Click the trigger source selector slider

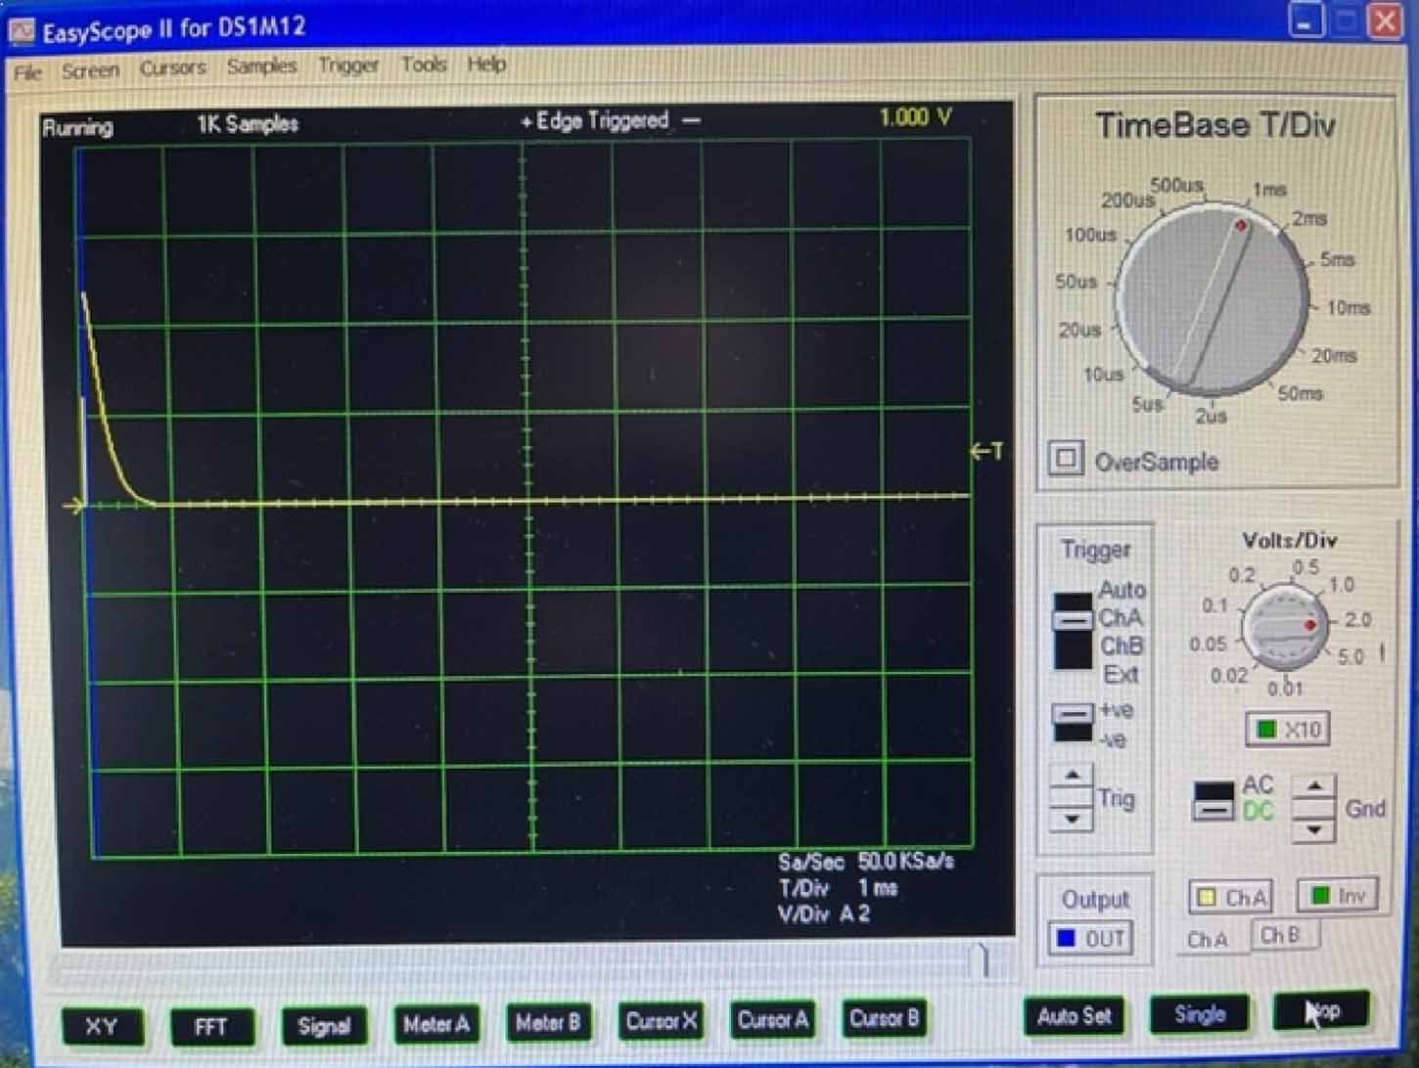click(1073, 631)
